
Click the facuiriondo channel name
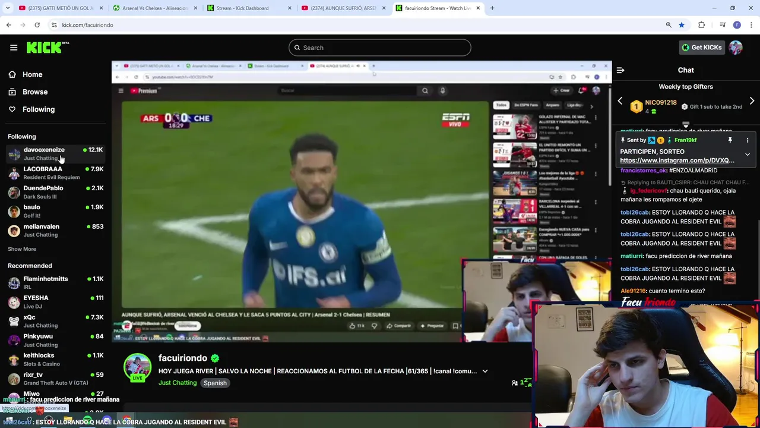183,358
